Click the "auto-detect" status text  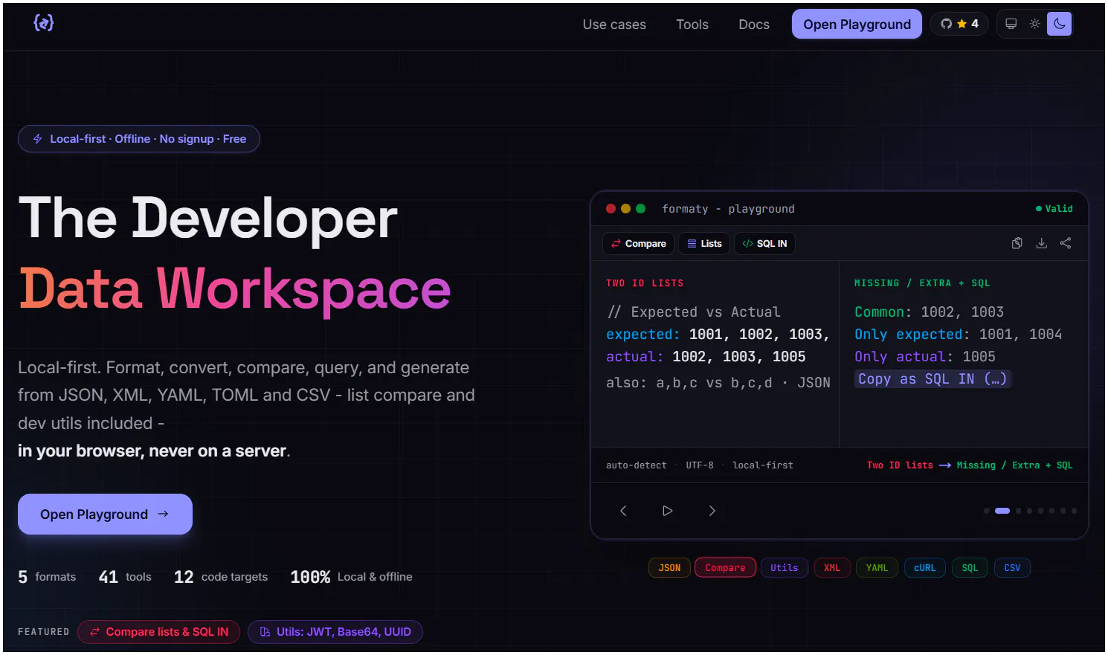click(637, 465)
